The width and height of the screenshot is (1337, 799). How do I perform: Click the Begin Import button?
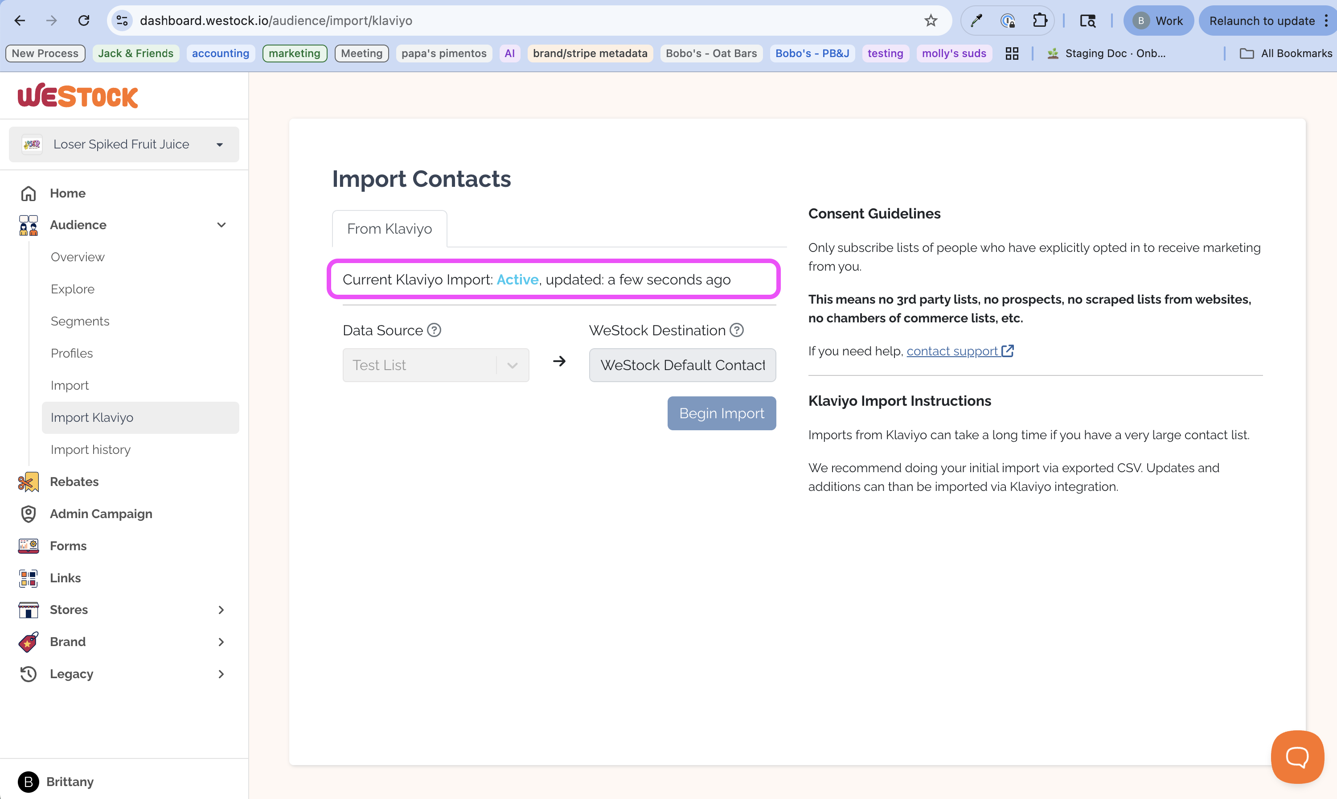(722, 413)
